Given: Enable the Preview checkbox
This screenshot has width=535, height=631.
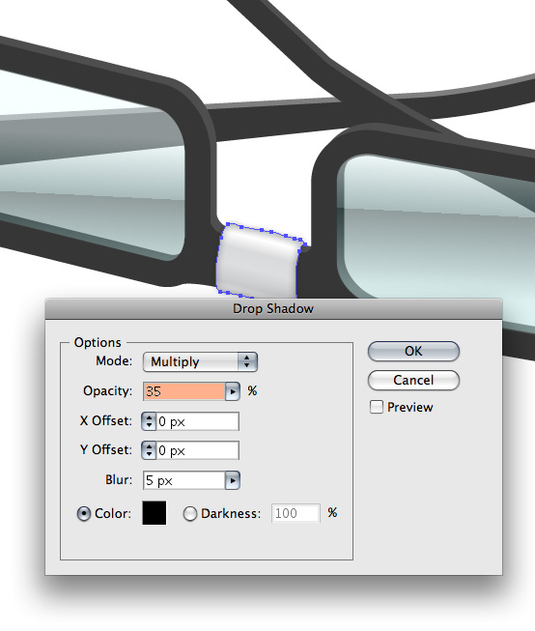Looking at the screenshot, I should coord(376,407).
